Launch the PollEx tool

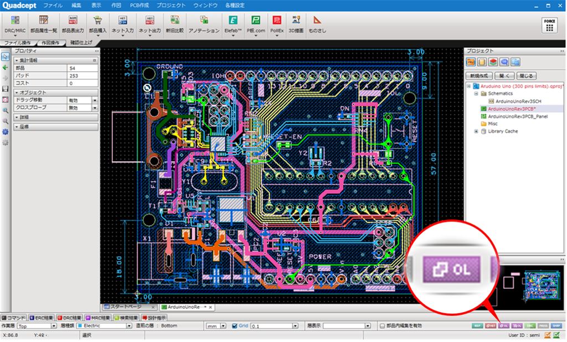click(x=277, y=24)
